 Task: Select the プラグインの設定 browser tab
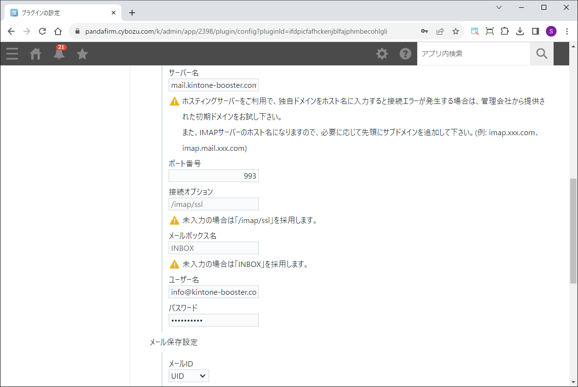pos(61,13)
